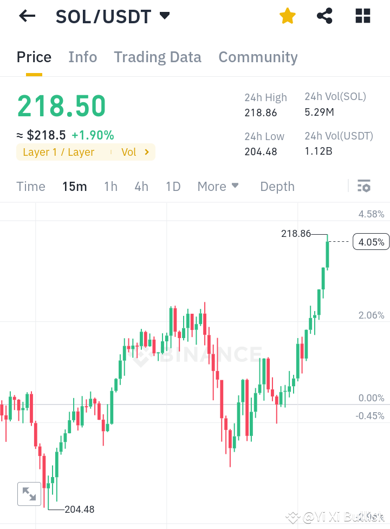Select Time to show the line chart

pyautogui.click(x=30, y=186)
